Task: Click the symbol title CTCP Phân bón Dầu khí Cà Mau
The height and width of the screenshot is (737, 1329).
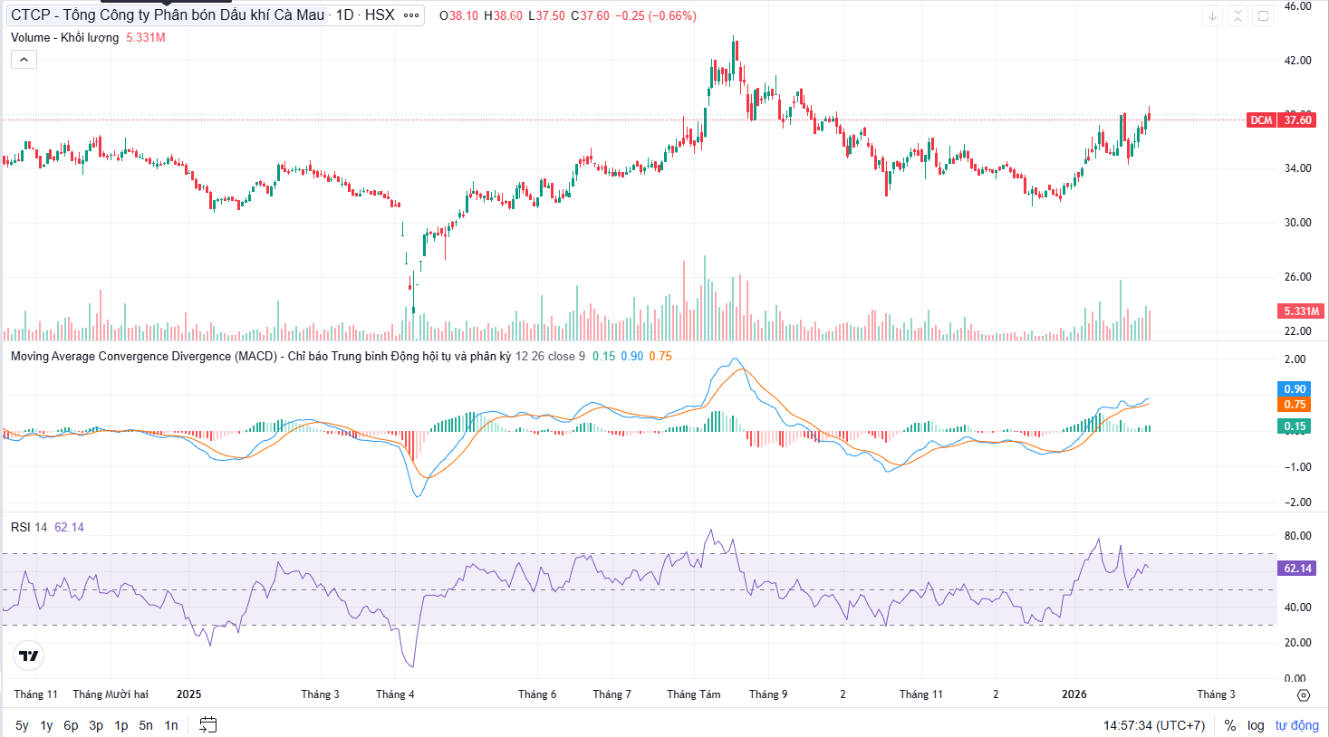Action: (x=168, y=15)
